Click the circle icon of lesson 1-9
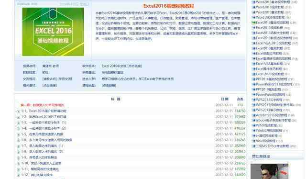The height and width of the screenshot is (179, 306). (x=18, y=157)
